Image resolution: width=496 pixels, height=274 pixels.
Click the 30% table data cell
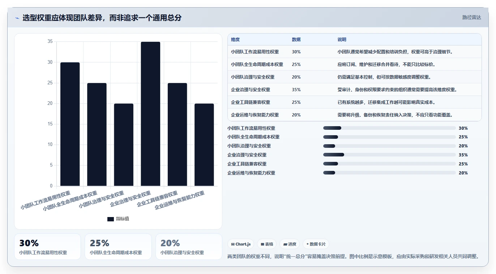pos(296,52)
